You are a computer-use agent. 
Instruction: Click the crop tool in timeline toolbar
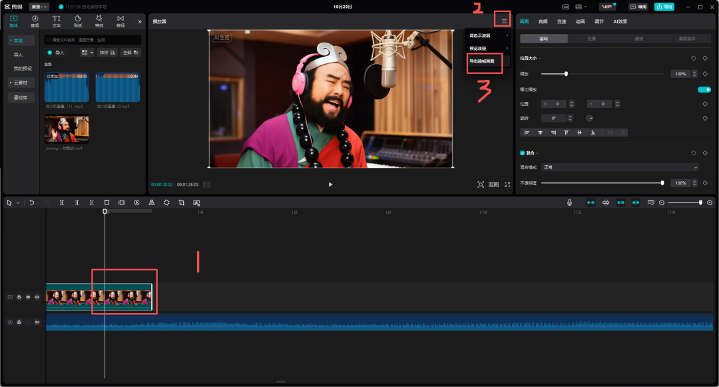181,202
